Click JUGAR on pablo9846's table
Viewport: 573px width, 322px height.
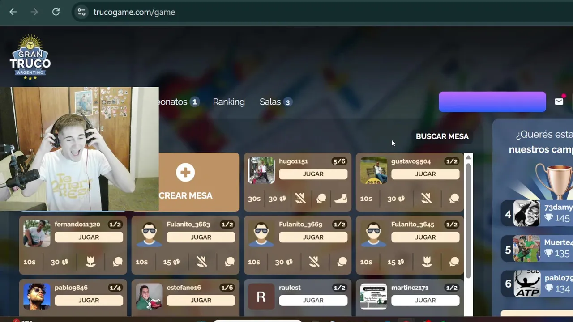tap(89, 300)
